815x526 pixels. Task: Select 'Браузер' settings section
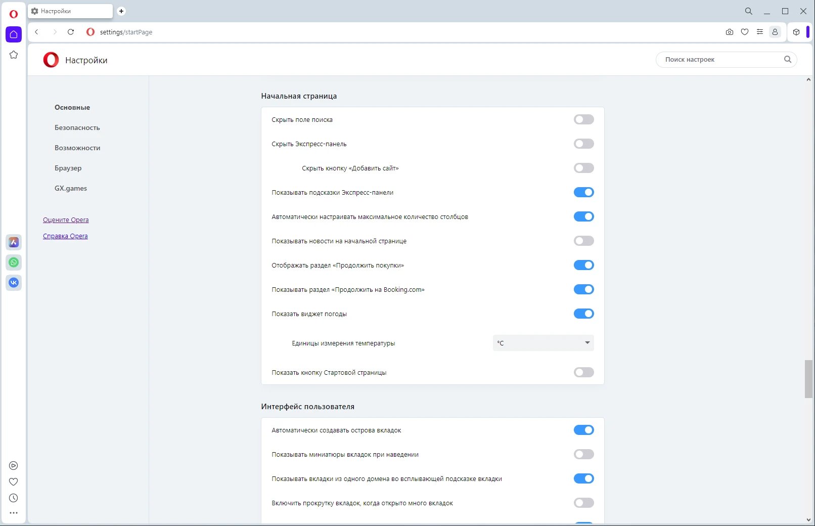pyautogui.click(x=68, y=168)
